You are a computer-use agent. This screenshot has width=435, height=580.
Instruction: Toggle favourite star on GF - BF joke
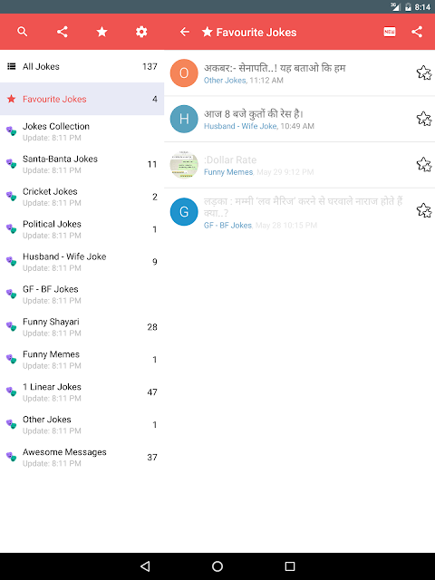(x=424, y=210)
